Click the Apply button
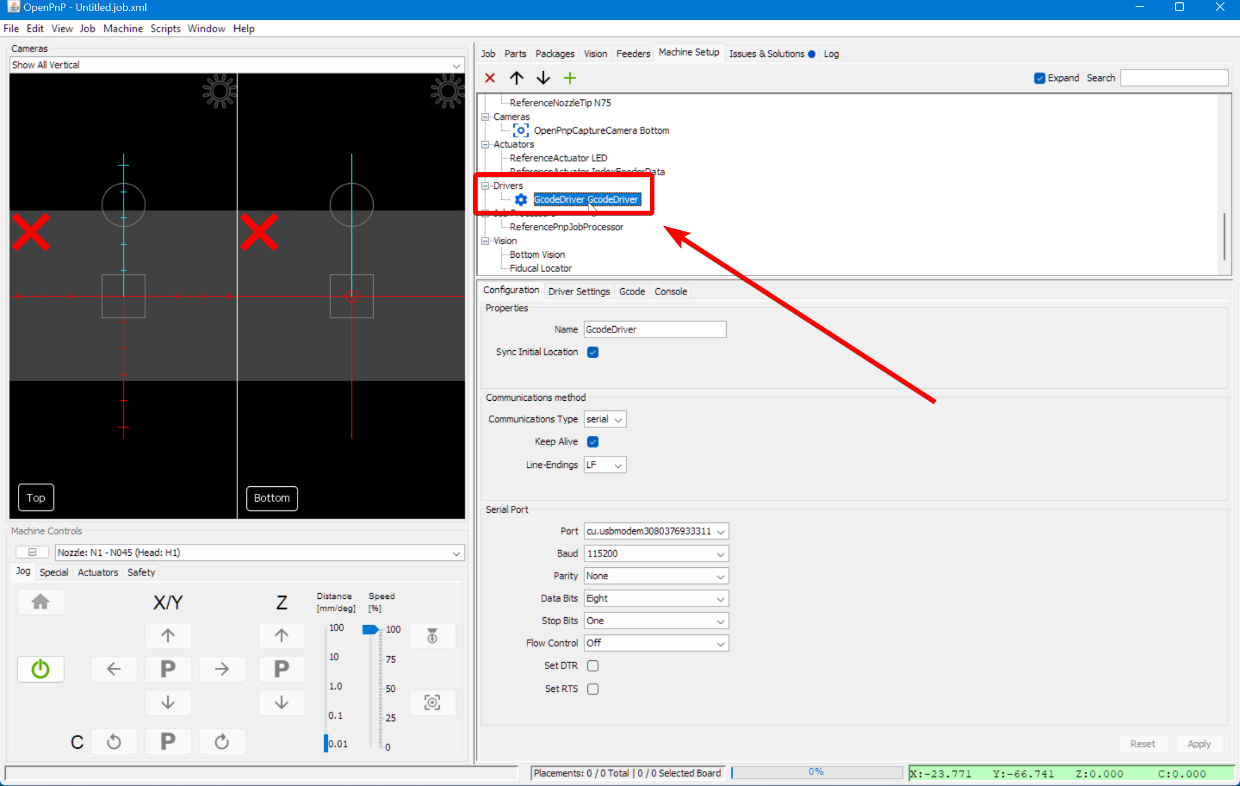 [1199, 744]
